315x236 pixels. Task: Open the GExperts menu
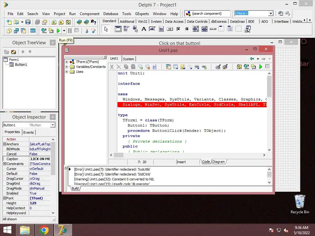pyautogui.click(x=142, y=14)
